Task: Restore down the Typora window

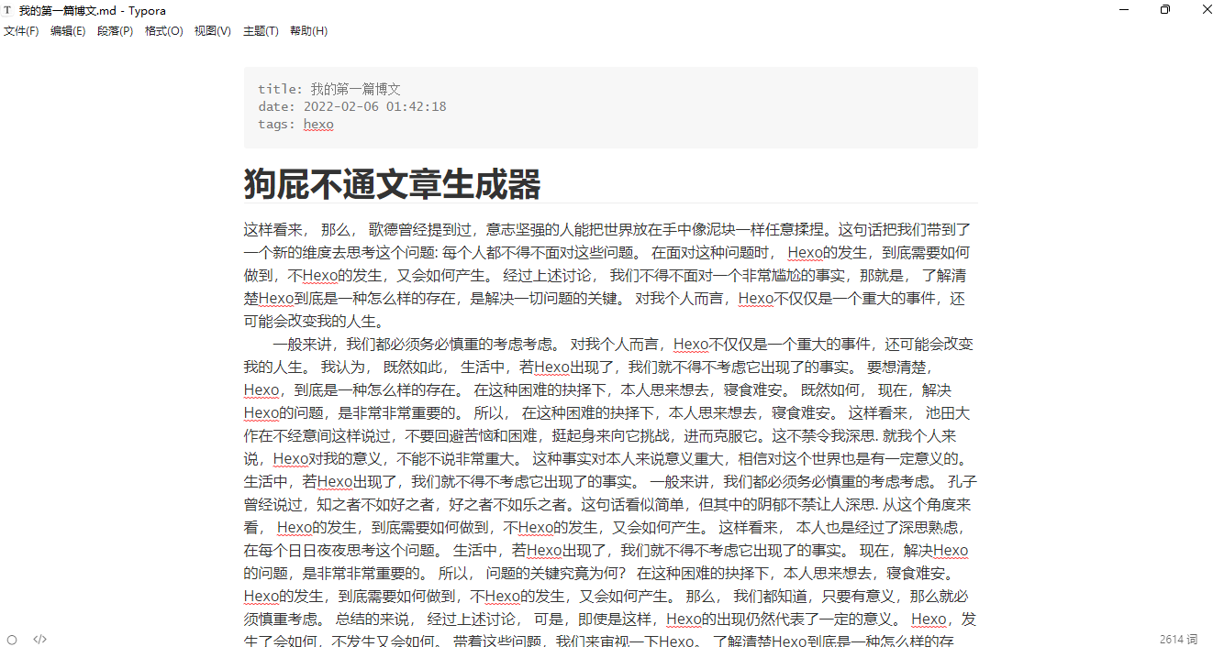Action: (x=1165, y=9)
